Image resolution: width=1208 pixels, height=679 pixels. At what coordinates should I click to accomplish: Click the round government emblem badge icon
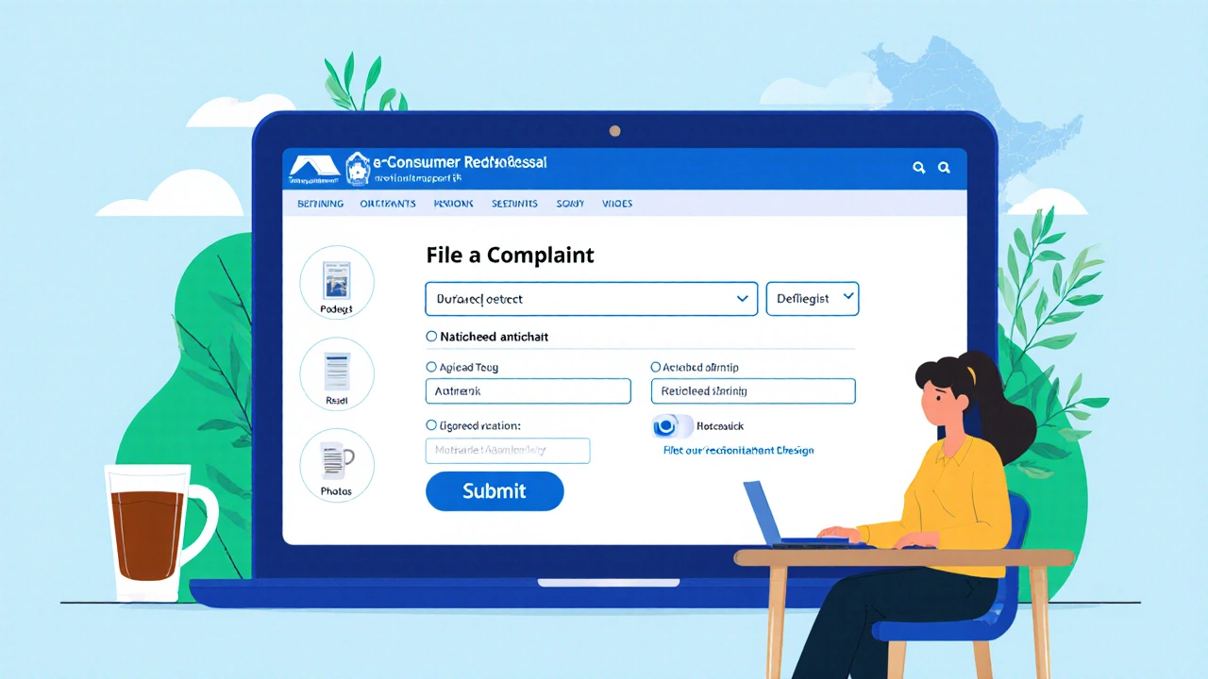[x=358, y=166]
